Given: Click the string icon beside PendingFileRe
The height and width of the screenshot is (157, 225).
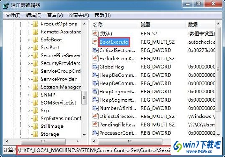Looking at the screenshot, I should point(95,125).
